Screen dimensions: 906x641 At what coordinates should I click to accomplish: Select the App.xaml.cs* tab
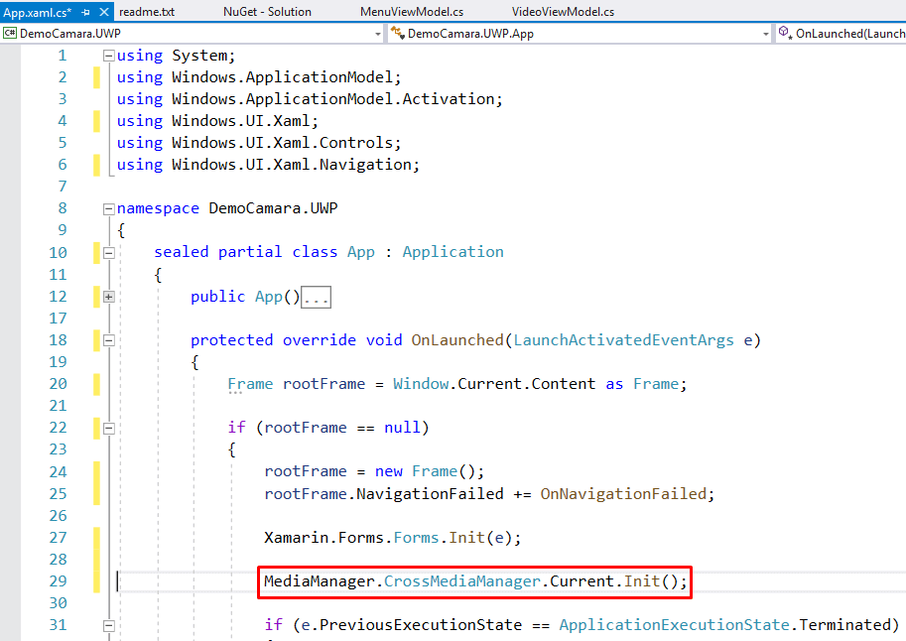coord(38,12)
